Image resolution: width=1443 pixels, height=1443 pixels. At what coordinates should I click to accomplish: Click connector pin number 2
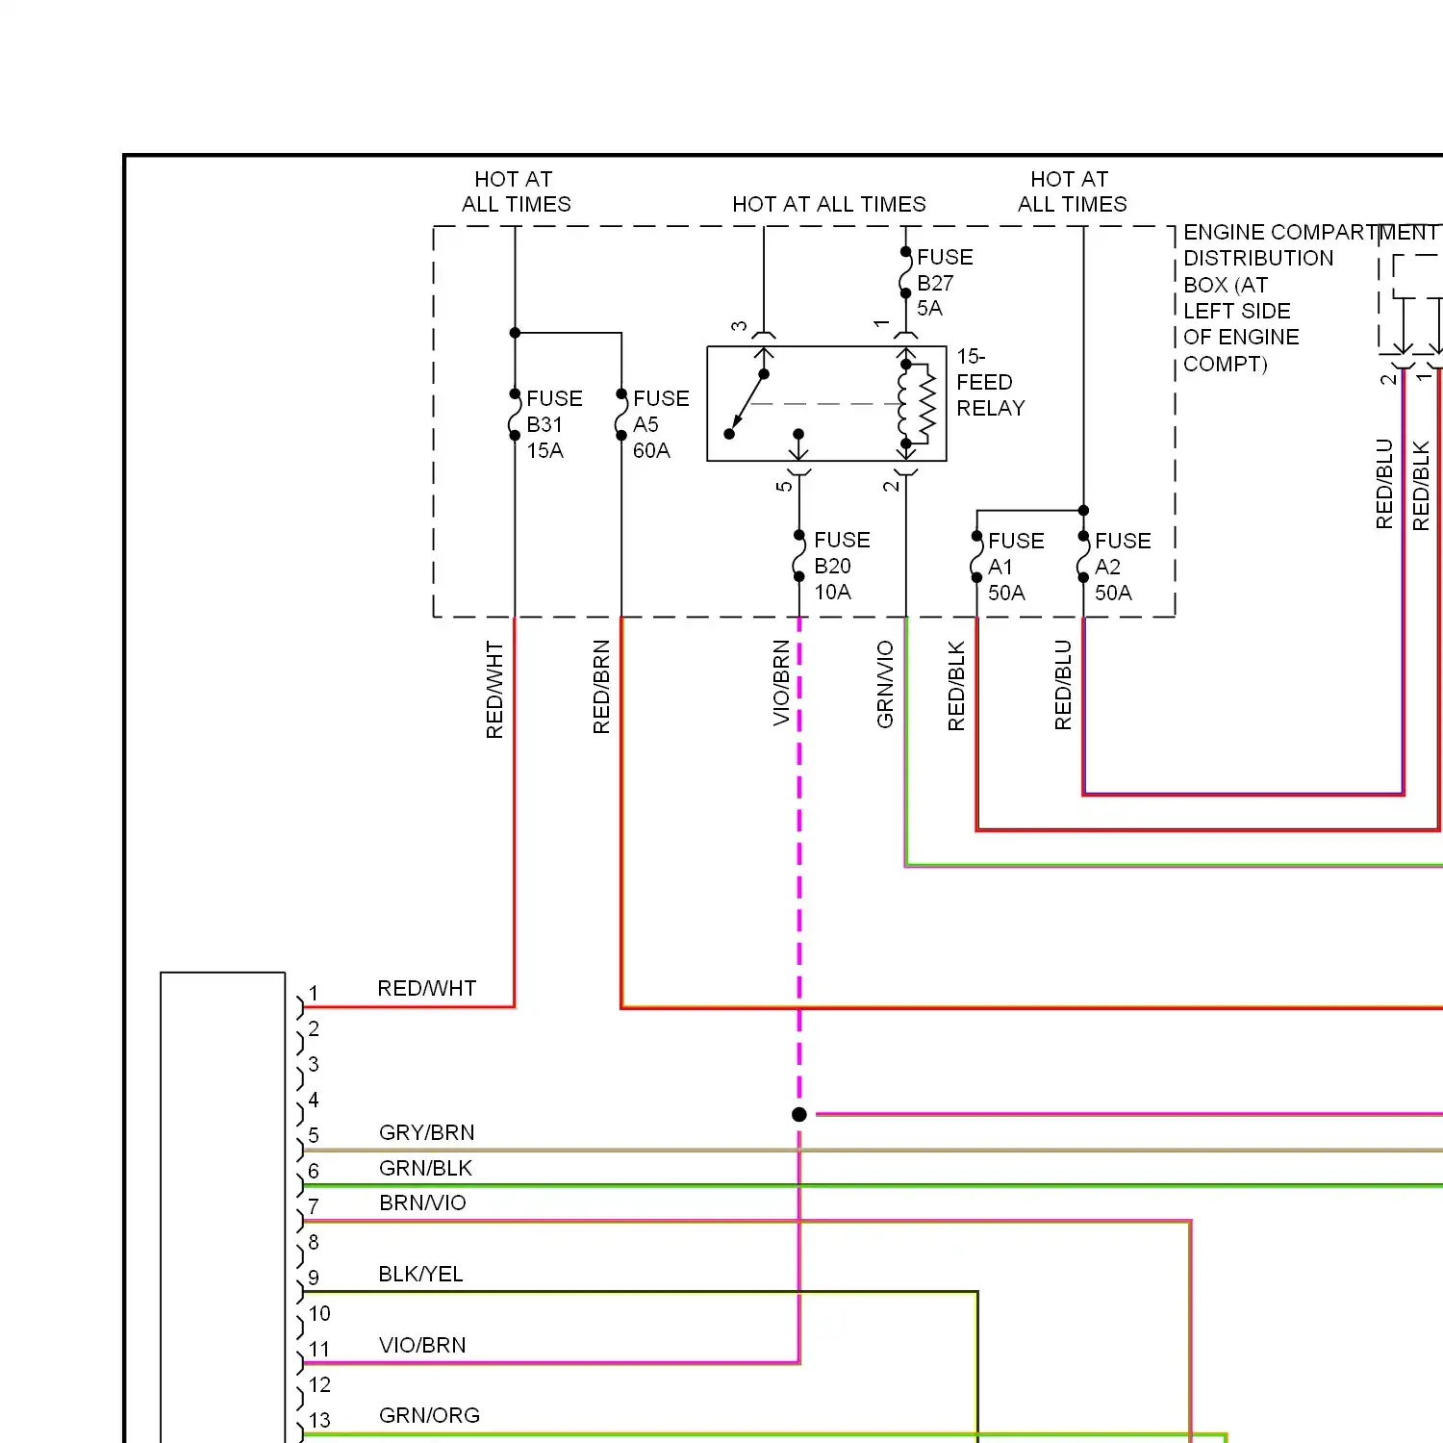point(314,1028)
